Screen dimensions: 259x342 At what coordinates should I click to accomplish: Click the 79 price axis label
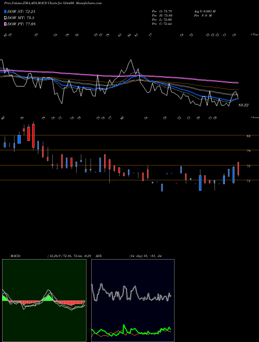pos(248,151)
